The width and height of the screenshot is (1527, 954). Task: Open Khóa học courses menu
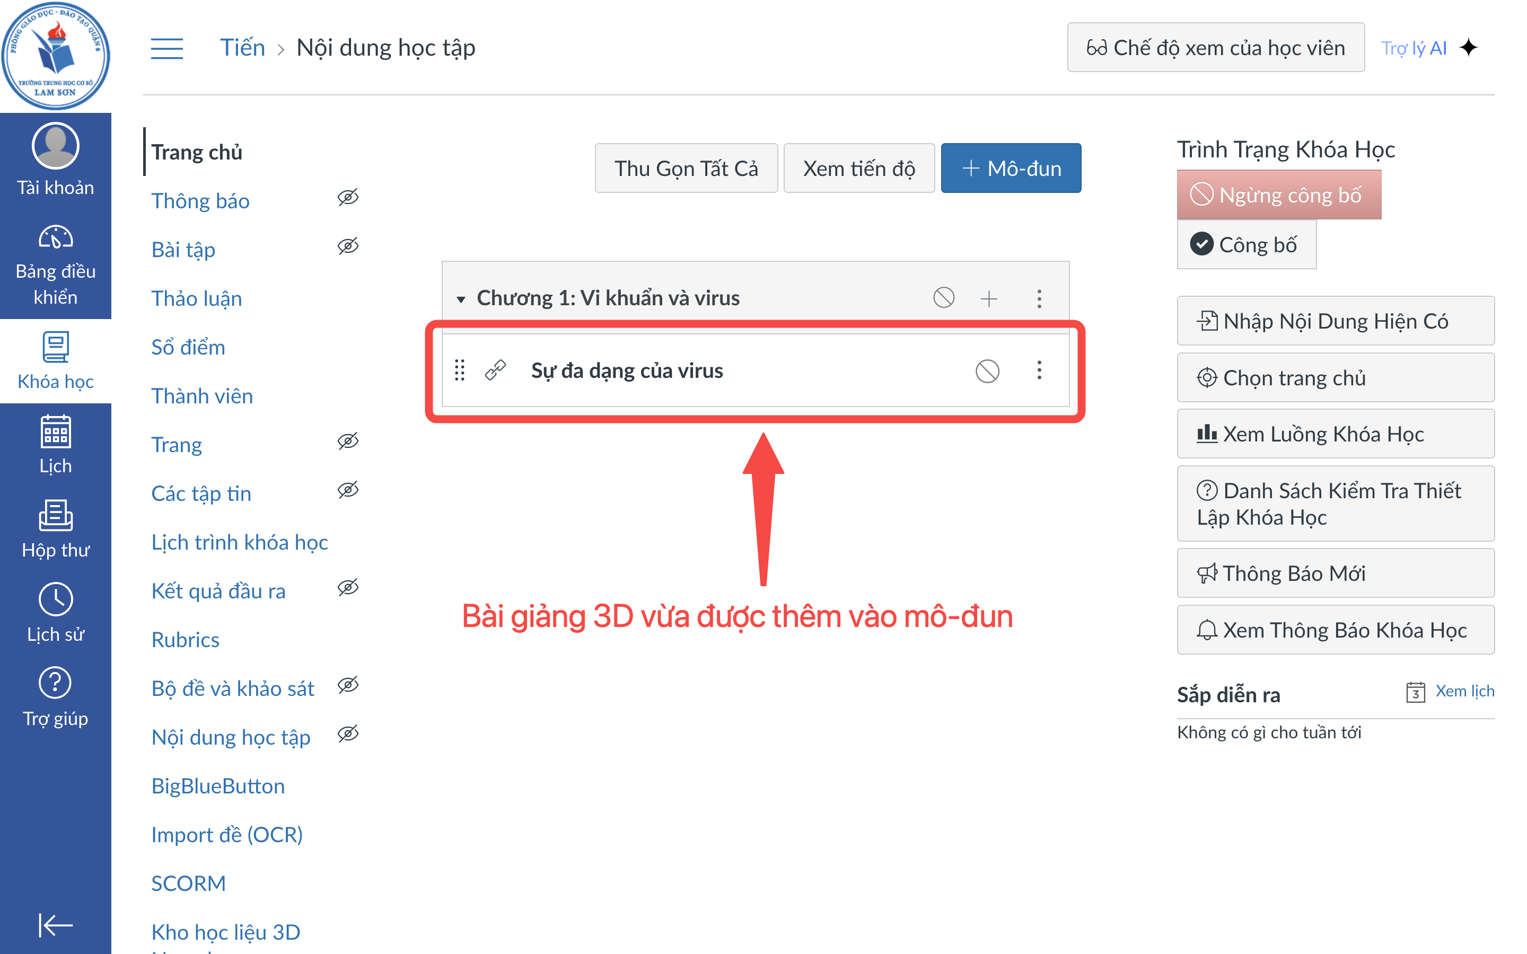click(x=56, y=361)
